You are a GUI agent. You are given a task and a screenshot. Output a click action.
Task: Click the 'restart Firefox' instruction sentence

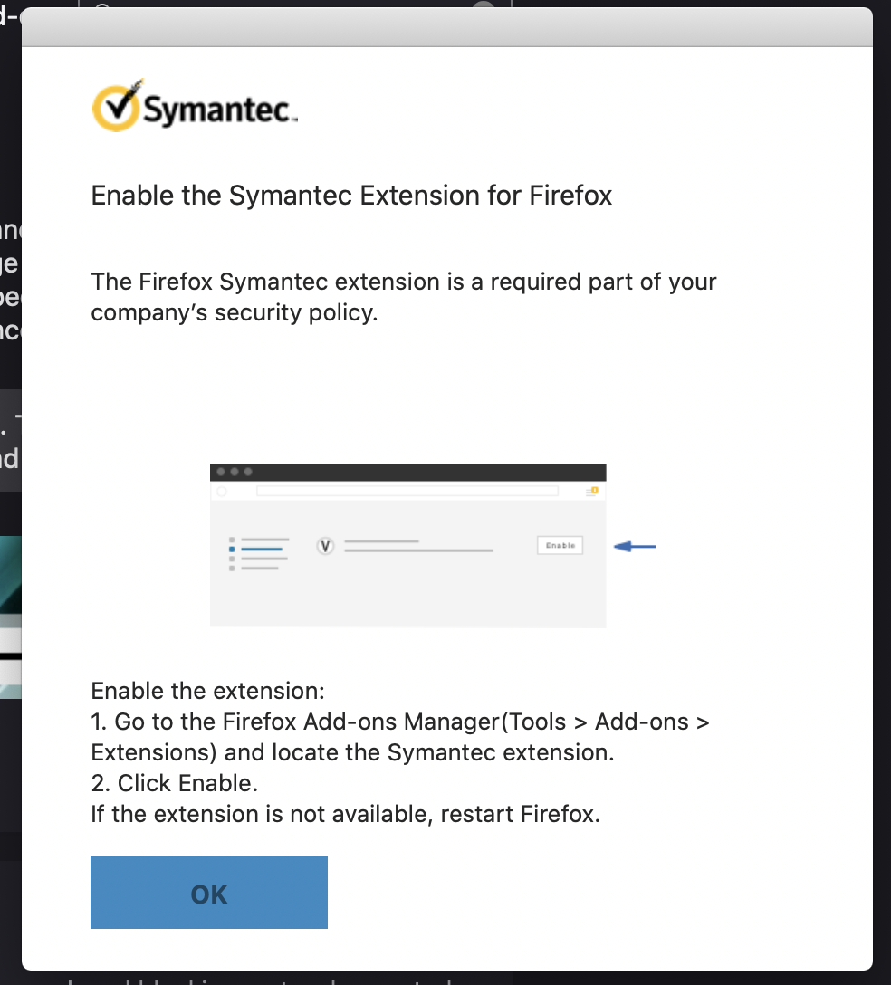click(x=345, y=814)
